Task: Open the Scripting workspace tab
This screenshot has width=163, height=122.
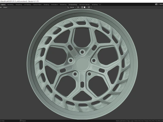Action: coord(95,5)
